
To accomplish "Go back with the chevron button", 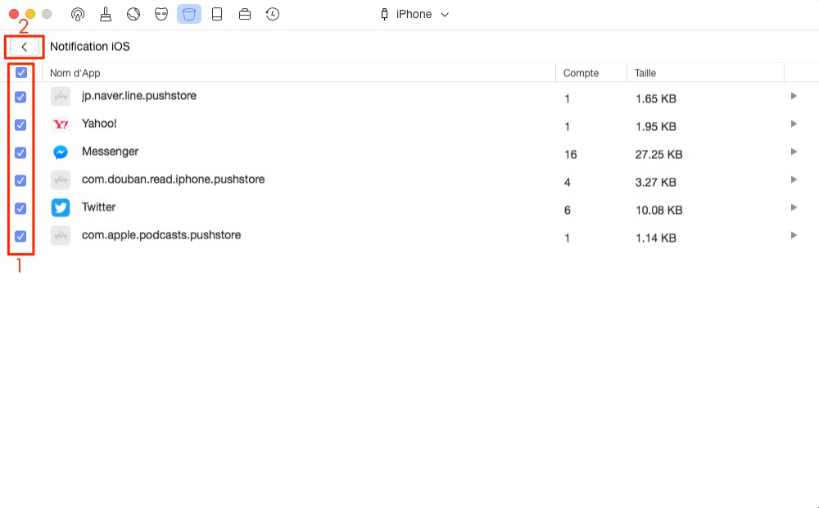I will (24, 47).
